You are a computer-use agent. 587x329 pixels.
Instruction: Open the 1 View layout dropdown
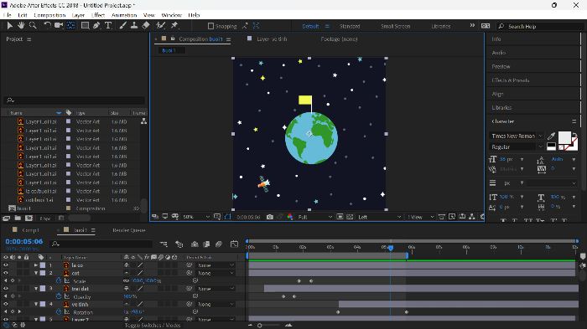click(x=421, y=217)
